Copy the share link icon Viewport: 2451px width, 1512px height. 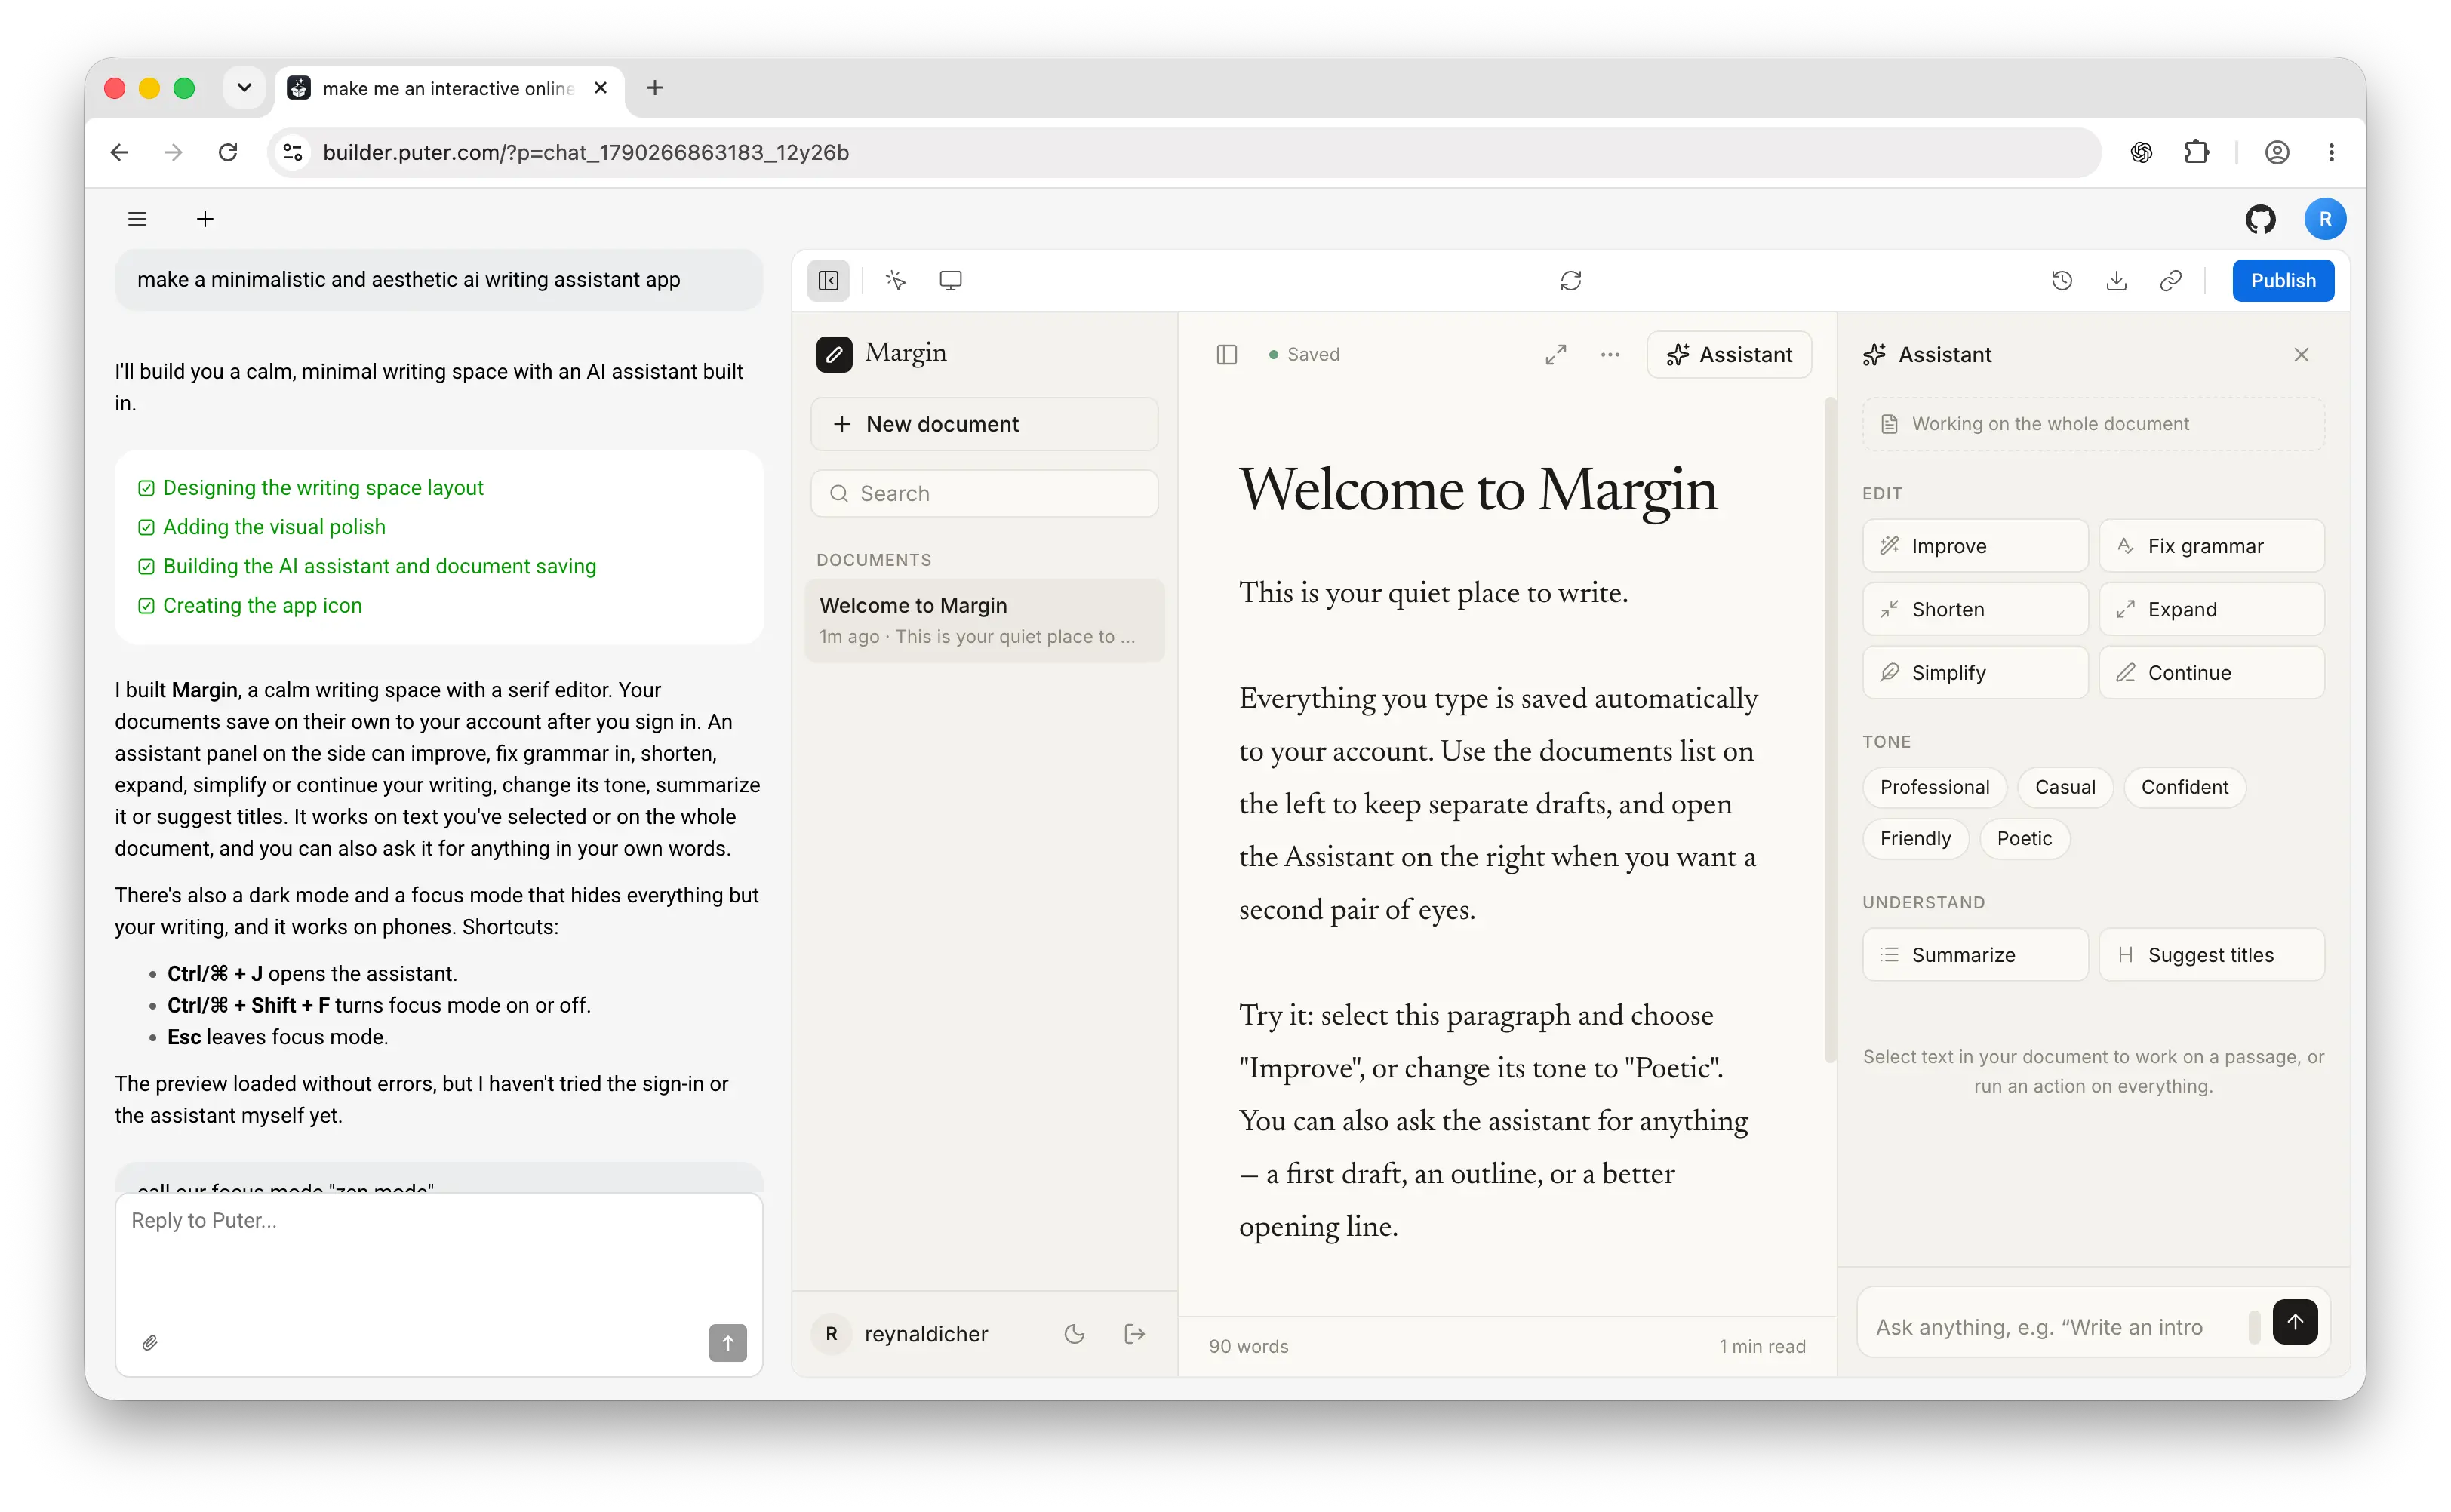click(2170, 281)
